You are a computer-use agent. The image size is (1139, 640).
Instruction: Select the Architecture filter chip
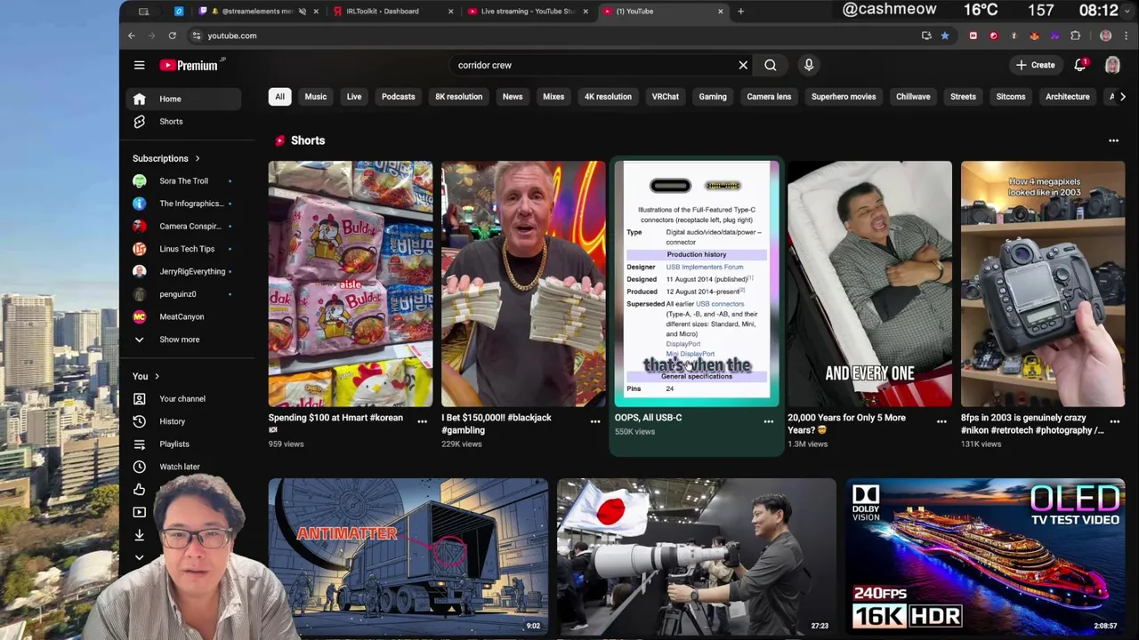pos(1068,97)
